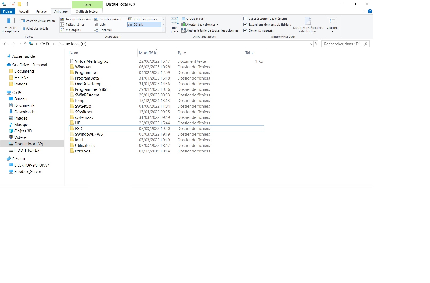Open Vidéos in the navigation pane
The height and width of the screenshot is (283, 430).
click(x=20, y=137)
